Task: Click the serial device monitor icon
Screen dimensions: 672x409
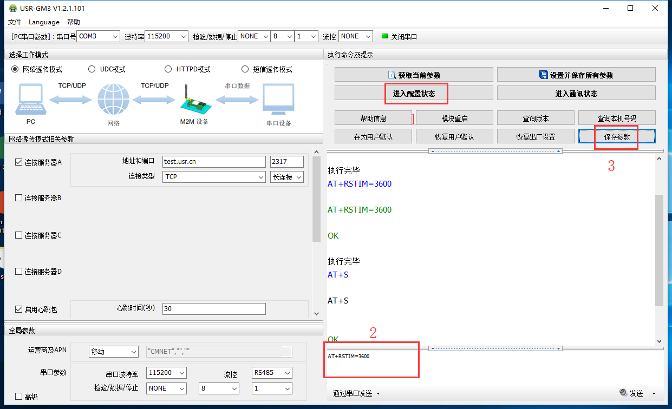Action: pyautogui.click(x=278, y=100)
